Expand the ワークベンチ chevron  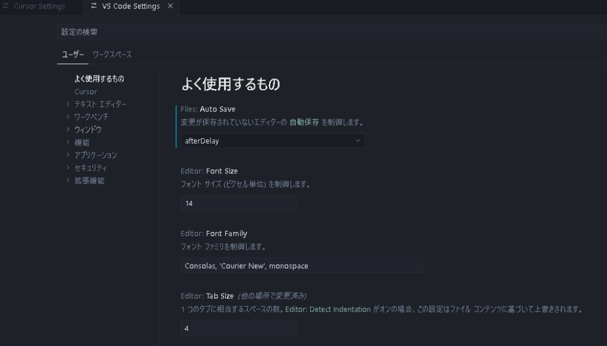pyautogui.click(x=68, y=117)
